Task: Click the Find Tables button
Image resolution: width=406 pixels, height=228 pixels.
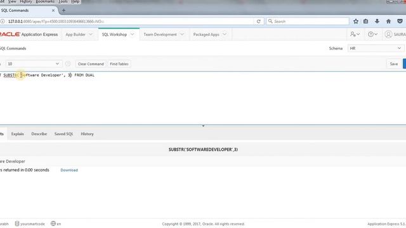Action: point(119,64)
